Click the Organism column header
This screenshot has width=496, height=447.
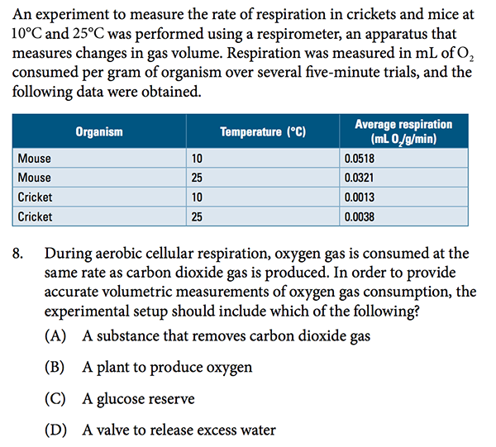click(99, 131)
